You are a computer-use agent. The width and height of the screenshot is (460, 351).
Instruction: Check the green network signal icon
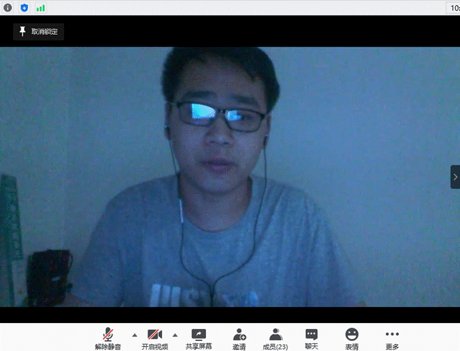pyautogui.click(x=41, y=8)
